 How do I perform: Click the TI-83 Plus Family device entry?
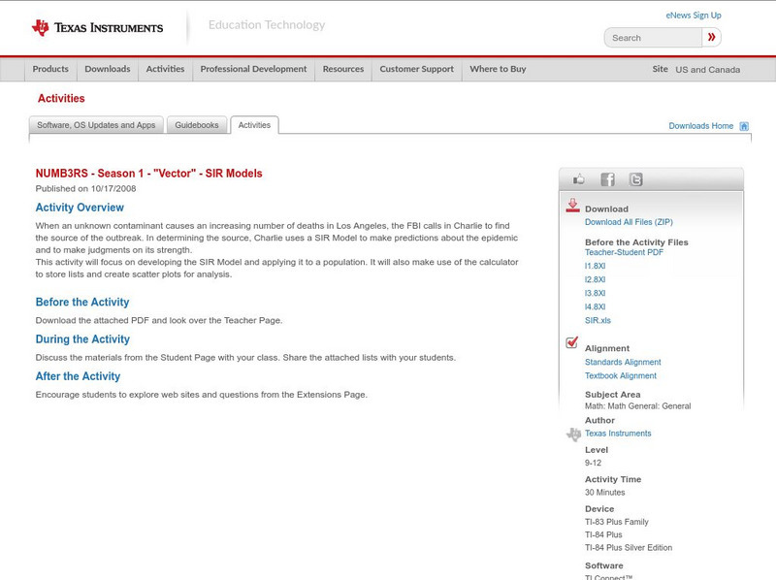pyautogui.click(x=617, y=522)
